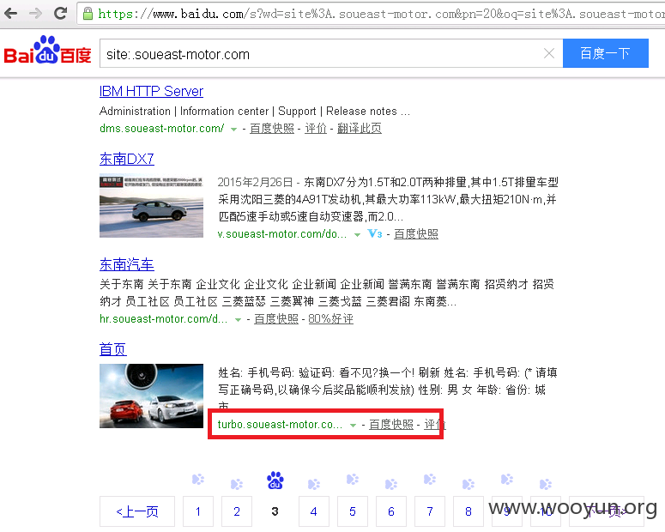The width and height of the screenshot is (665, 532).
Task: Go back with the browser back arrow
Action: pyautogui.click(x=10, y=14)
